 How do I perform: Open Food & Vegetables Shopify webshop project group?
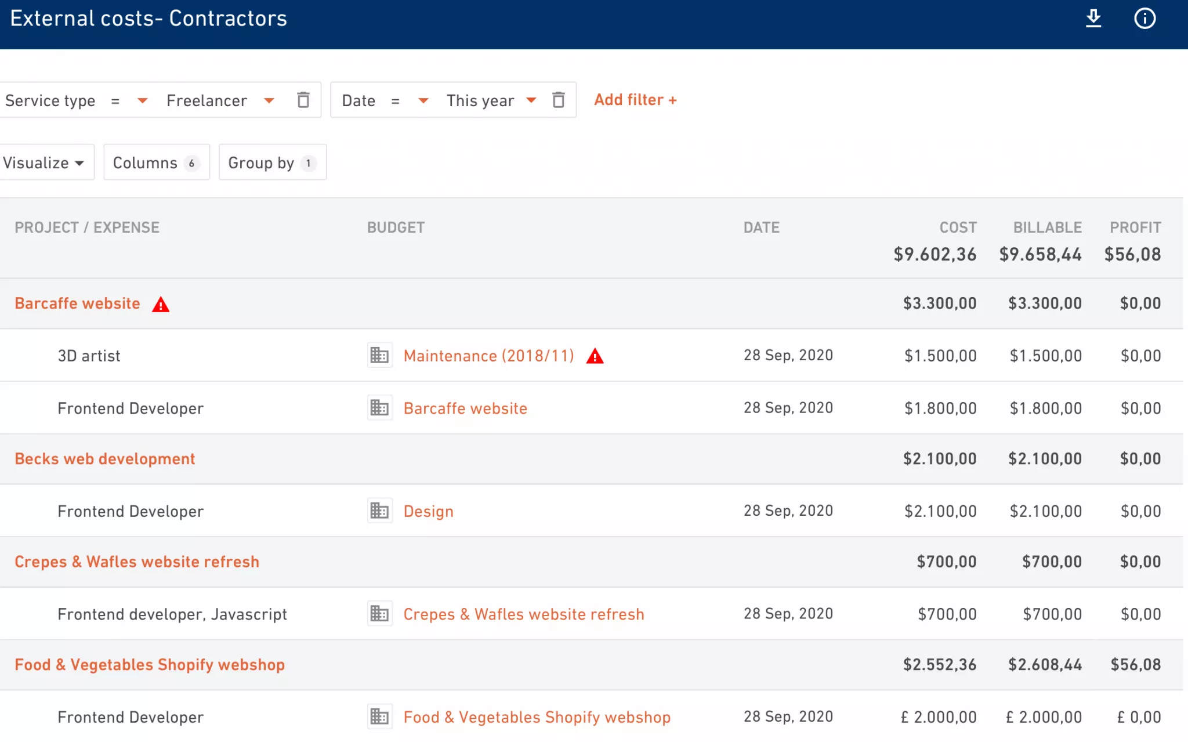150,665
